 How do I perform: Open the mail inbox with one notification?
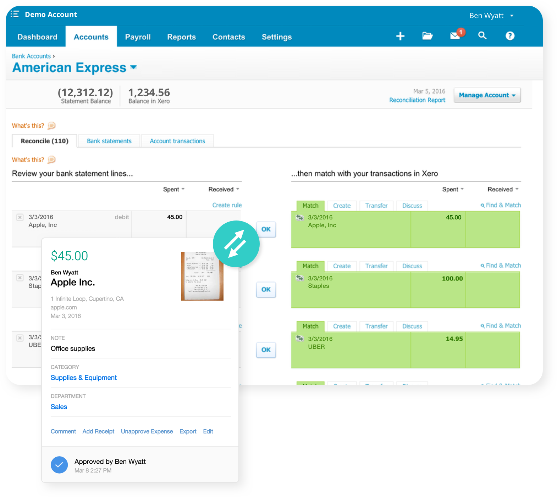click(457, 35)
